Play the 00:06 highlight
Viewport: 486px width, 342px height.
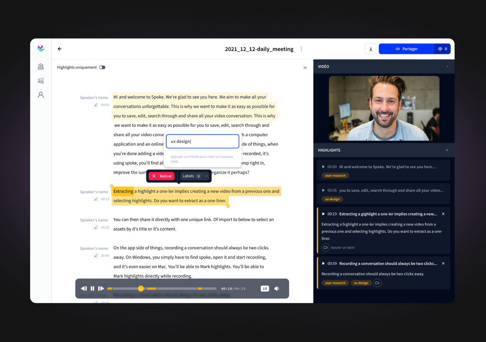click(x=323, y=190)
